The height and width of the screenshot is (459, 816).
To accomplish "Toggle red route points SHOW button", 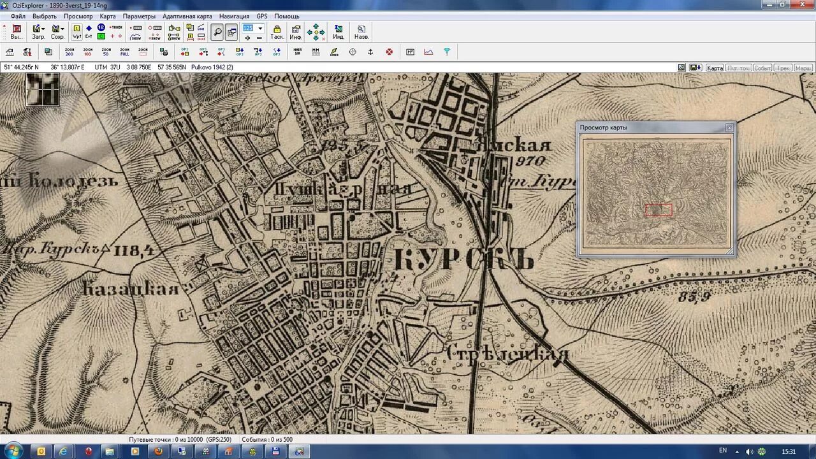I will [155, 36].
